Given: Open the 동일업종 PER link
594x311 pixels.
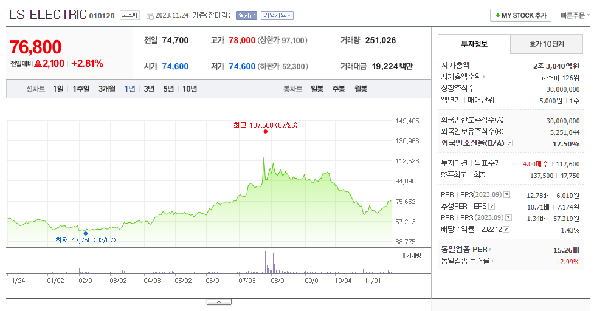Looking at the screenshot, I should tap(466, 249).
